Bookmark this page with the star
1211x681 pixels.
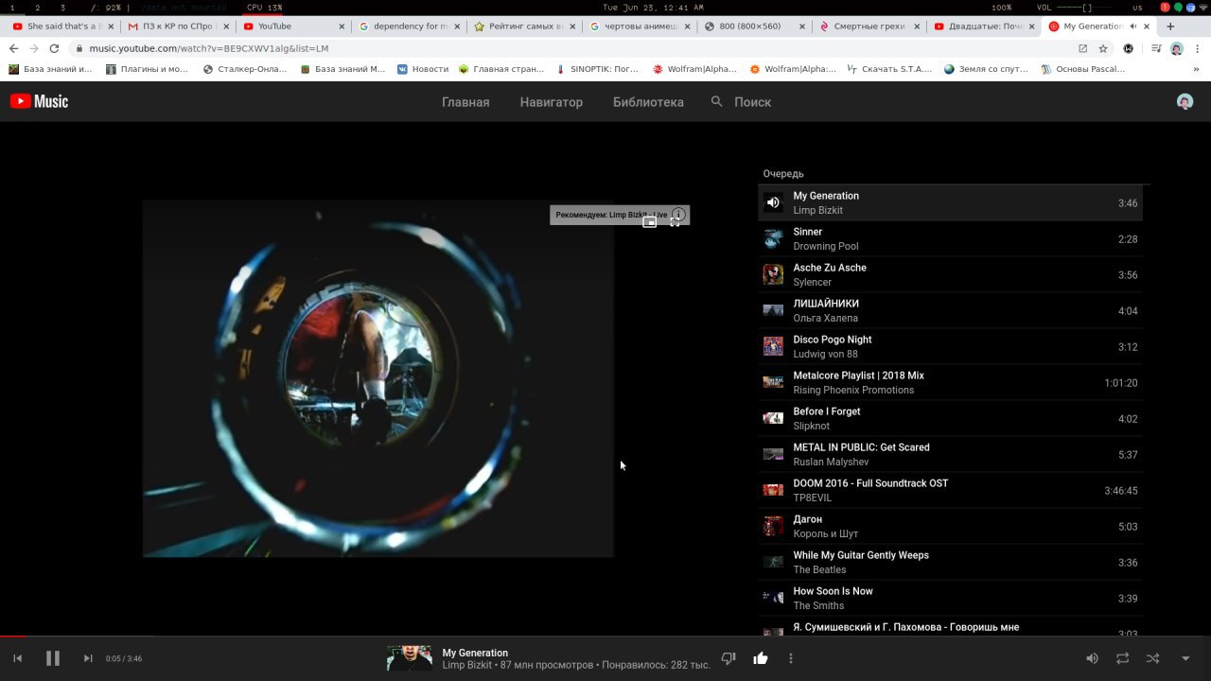[1103, 48]
